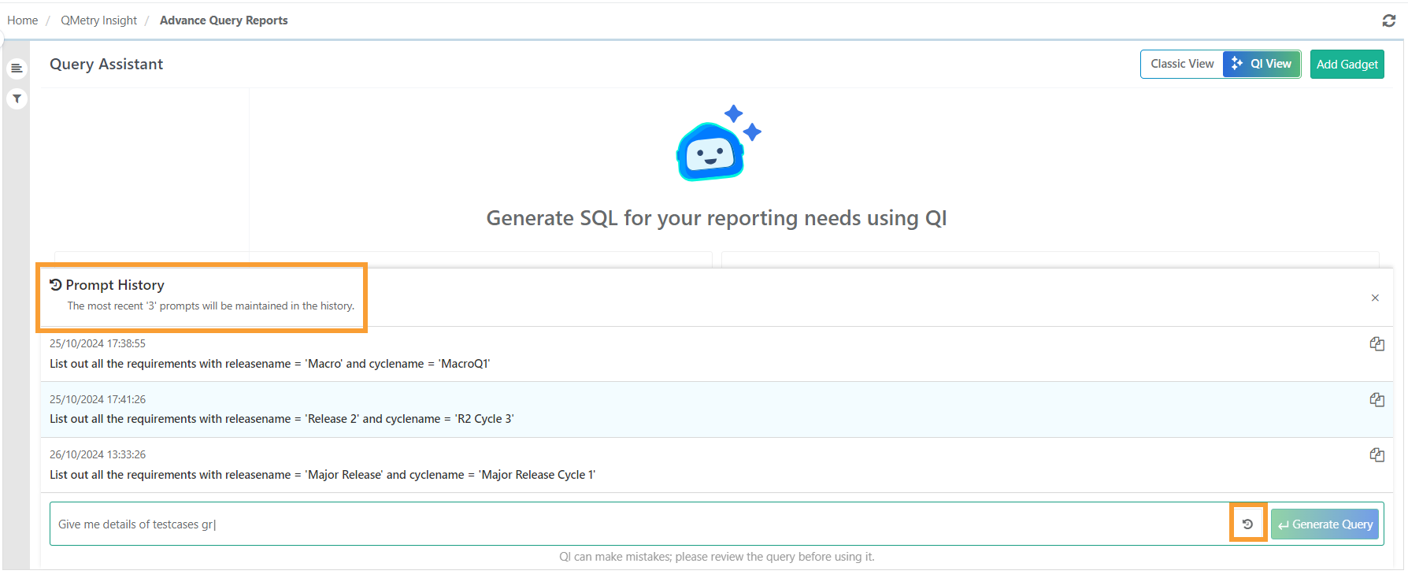Click the Generate Query button
Screen dimensions: 1408x578
pyautogui.click(x=1325, y=524)
